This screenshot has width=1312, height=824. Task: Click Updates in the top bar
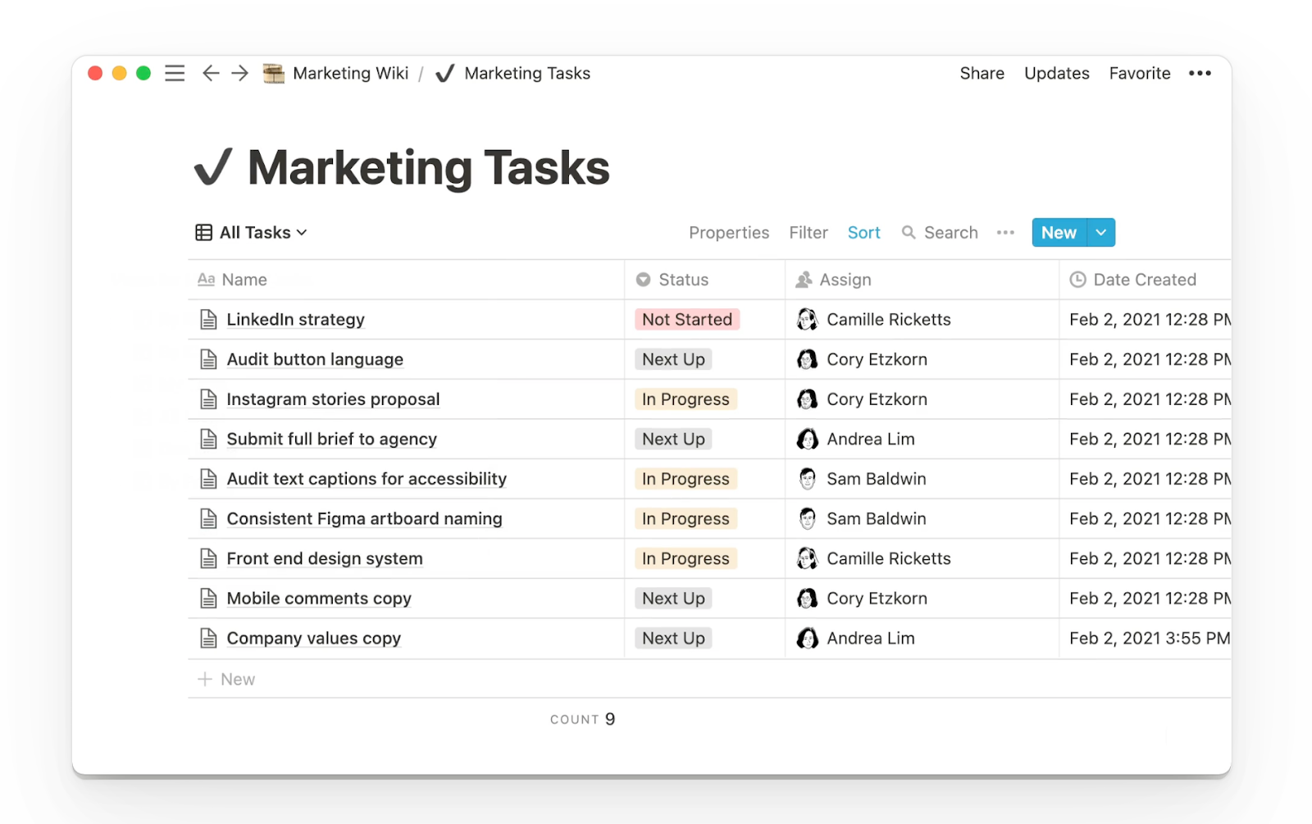[1056, 73]
